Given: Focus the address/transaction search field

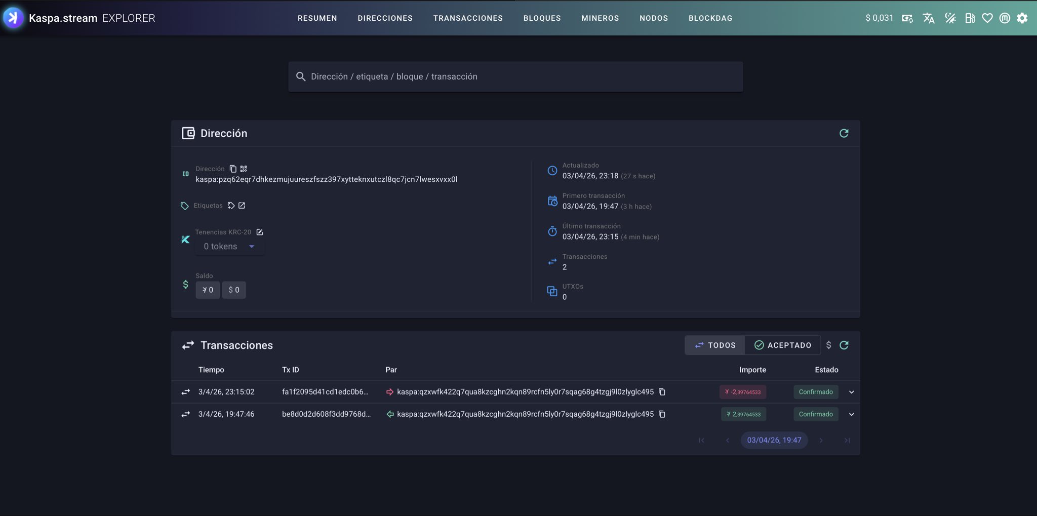Looking at the screenshot, I should (515, 76).
